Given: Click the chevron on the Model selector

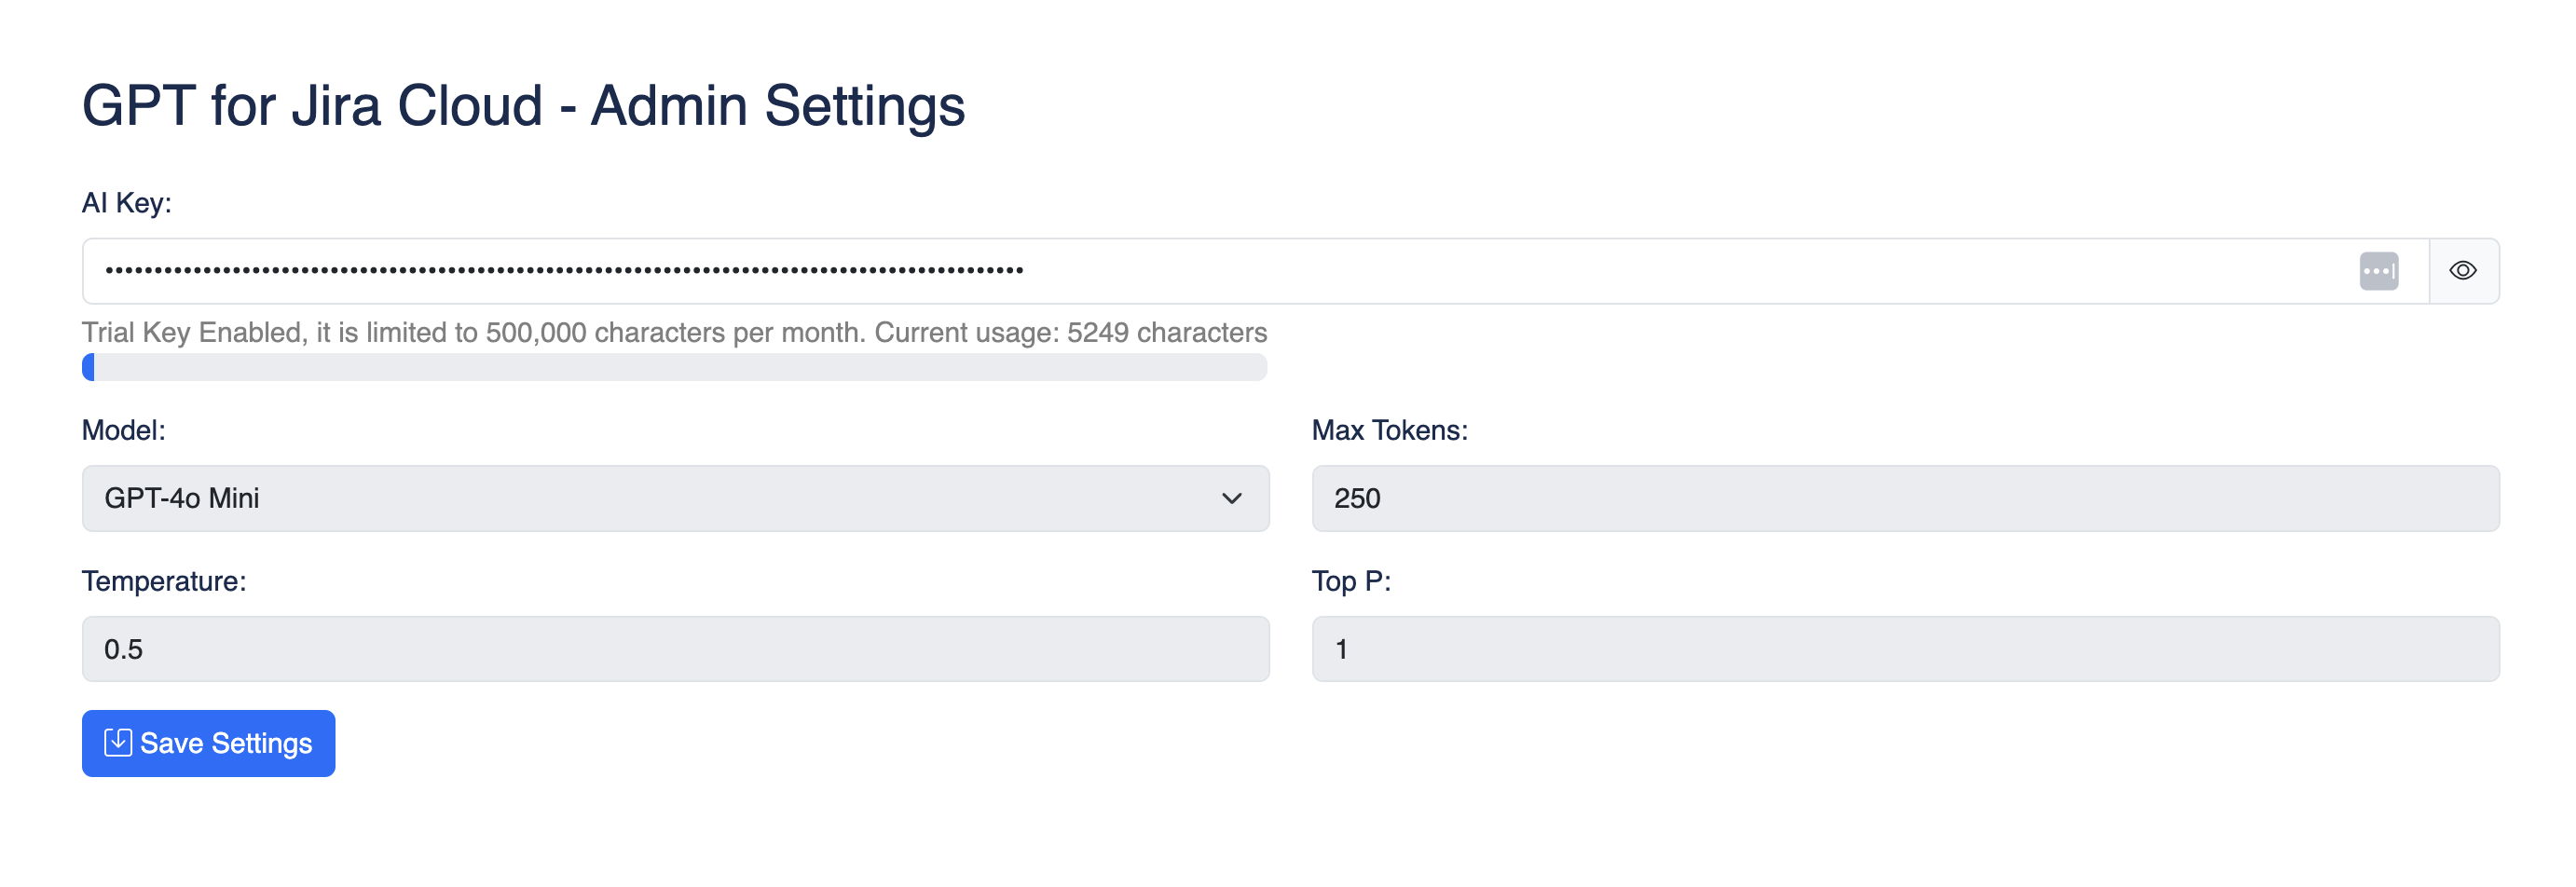Looking at the screenshot, I should click(1234, 498).
